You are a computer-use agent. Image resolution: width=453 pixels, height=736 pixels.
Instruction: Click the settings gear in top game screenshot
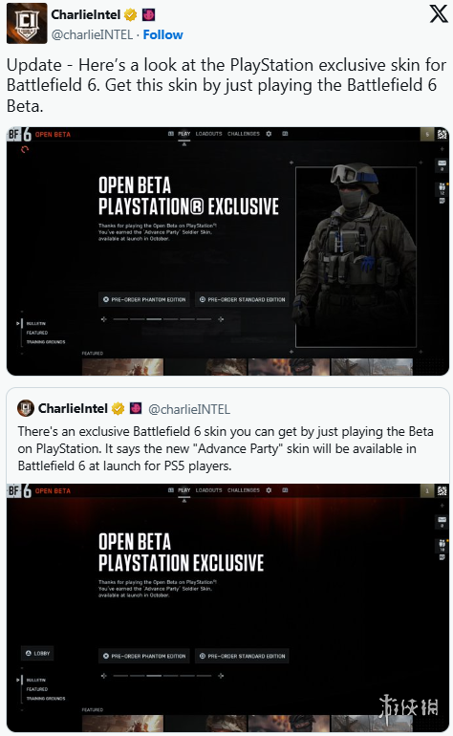[x=269, y=134]
